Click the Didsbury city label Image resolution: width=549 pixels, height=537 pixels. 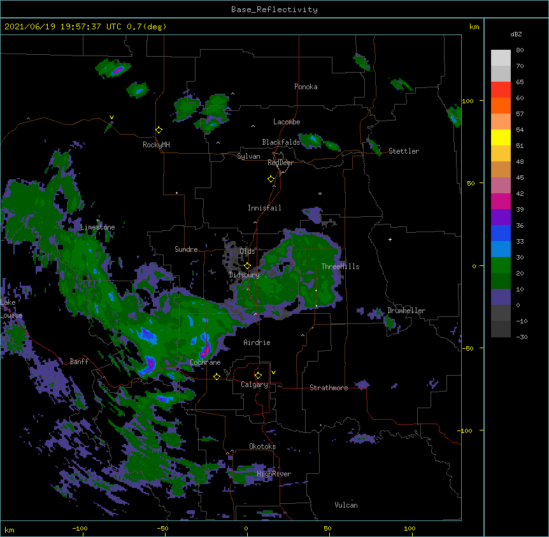point(244,275)
